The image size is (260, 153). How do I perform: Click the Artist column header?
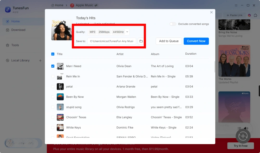click(x=120, y=54)
